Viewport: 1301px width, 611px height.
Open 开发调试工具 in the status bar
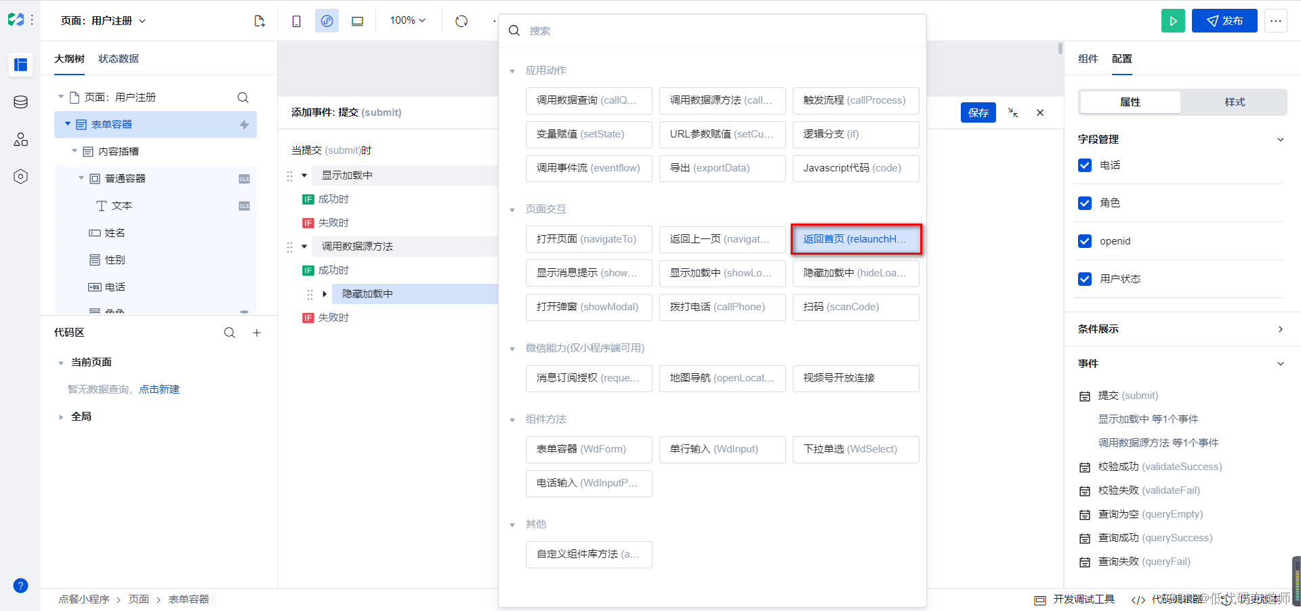[1075, 599]
